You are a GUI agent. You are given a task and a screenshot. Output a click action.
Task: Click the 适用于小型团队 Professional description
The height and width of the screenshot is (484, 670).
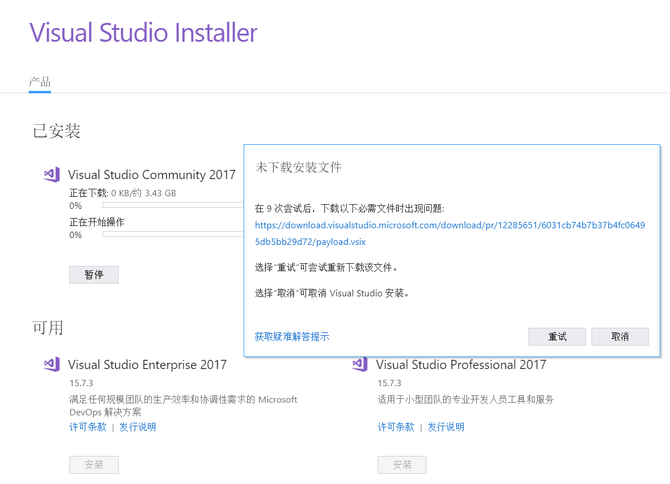(x=465, y=399)
